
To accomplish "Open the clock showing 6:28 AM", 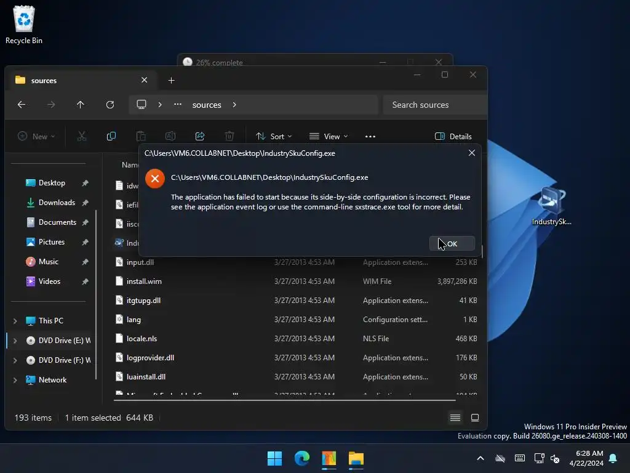I will click(x=586, y=458).
